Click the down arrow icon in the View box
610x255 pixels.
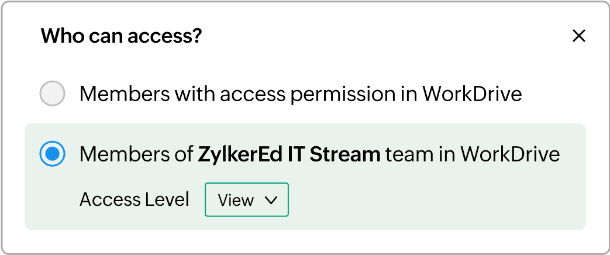(x=271, y=200)
